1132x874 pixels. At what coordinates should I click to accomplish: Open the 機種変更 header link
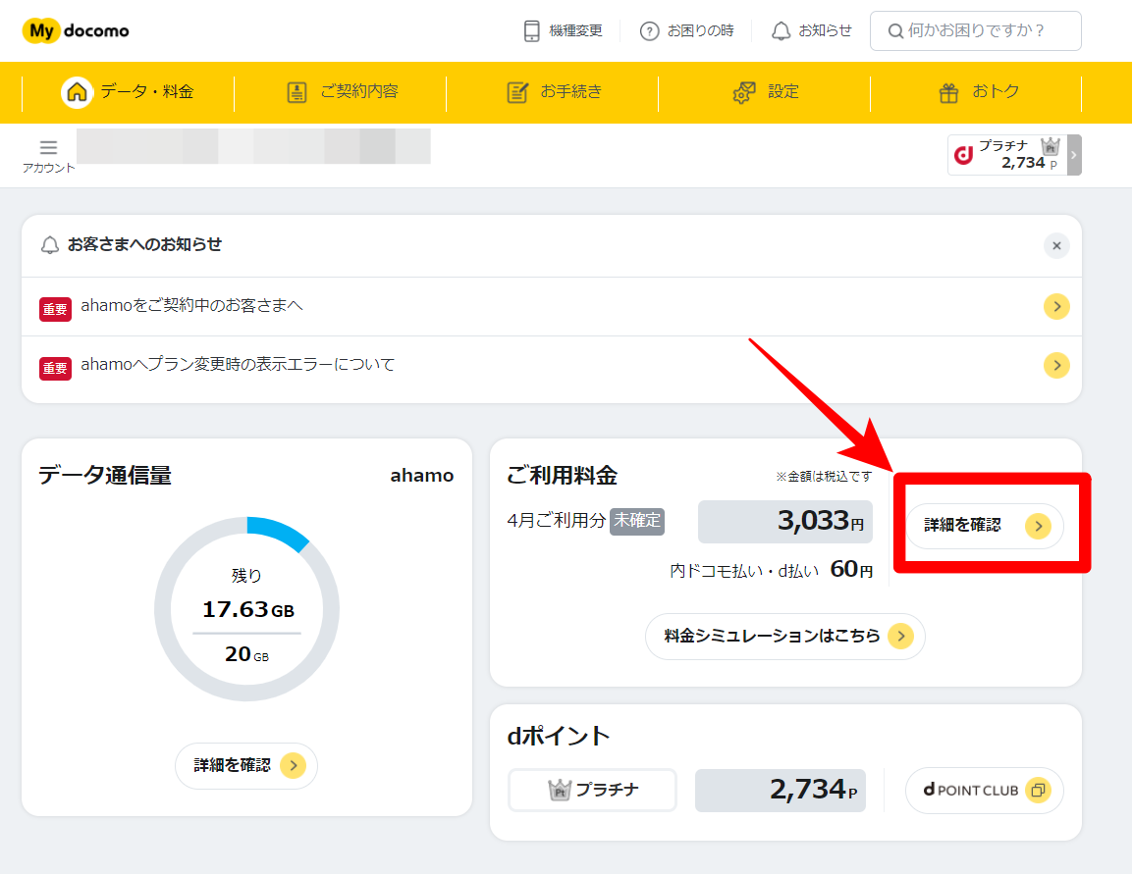pyautogui.click(x=564, y=31)
